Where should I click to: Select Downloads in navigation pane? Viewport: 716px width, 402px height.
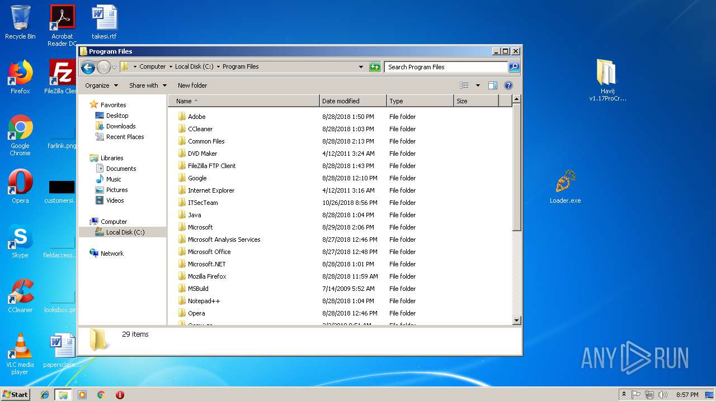point(121,126)
